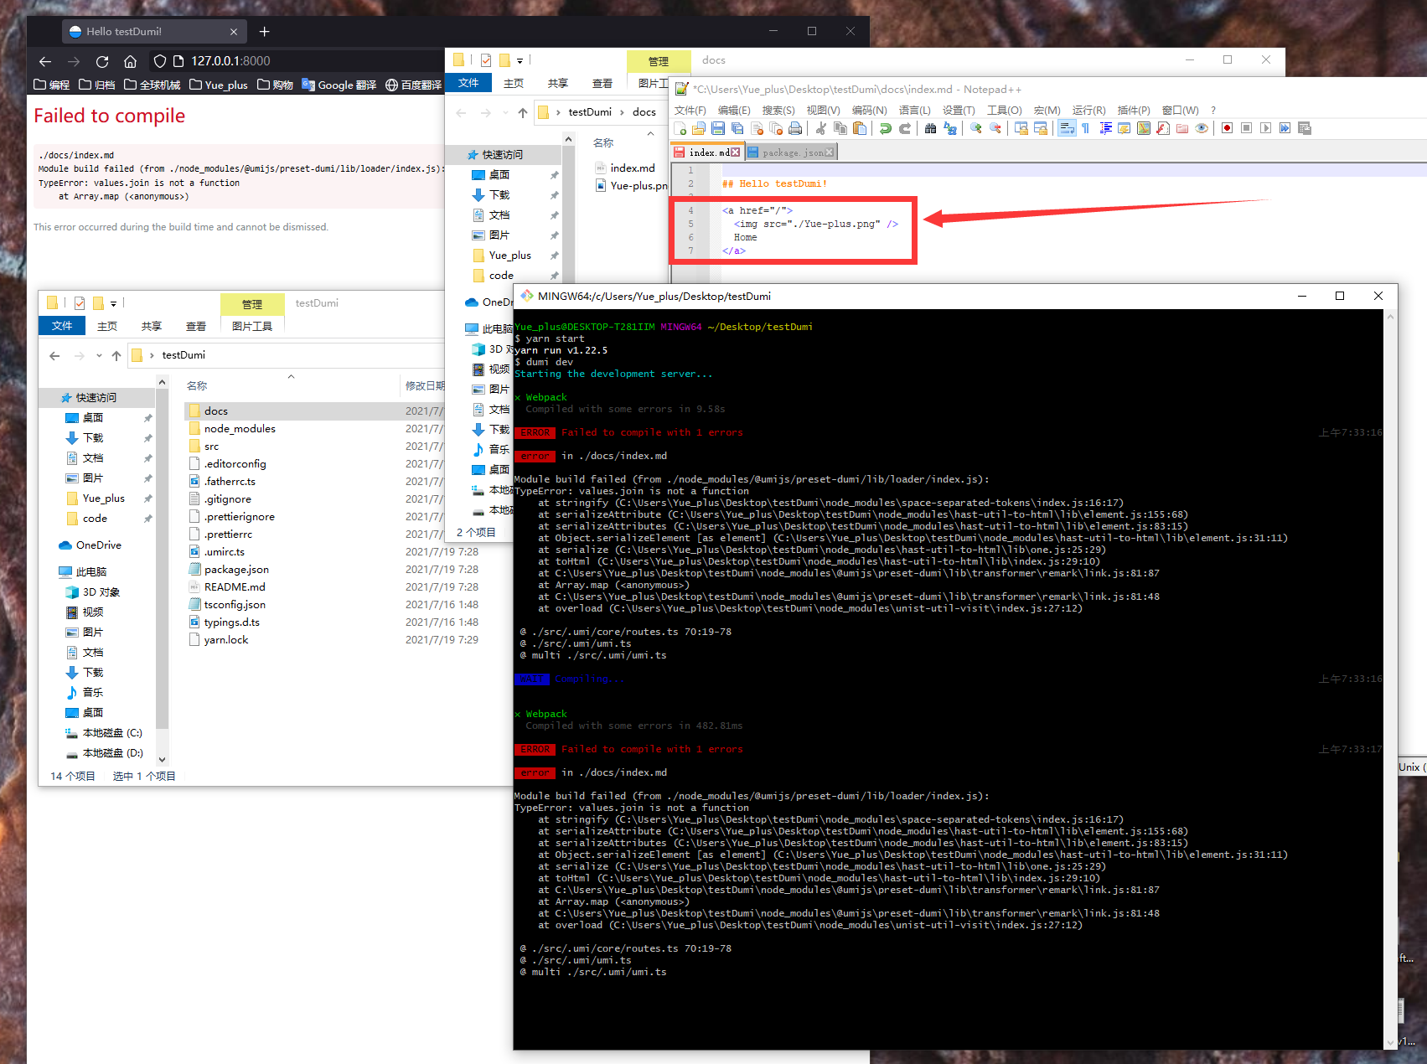Expand 此电脑 in the Explorer navigation pane
This screenshot has width=1427, height=1064.
click(x=54, y=571)
